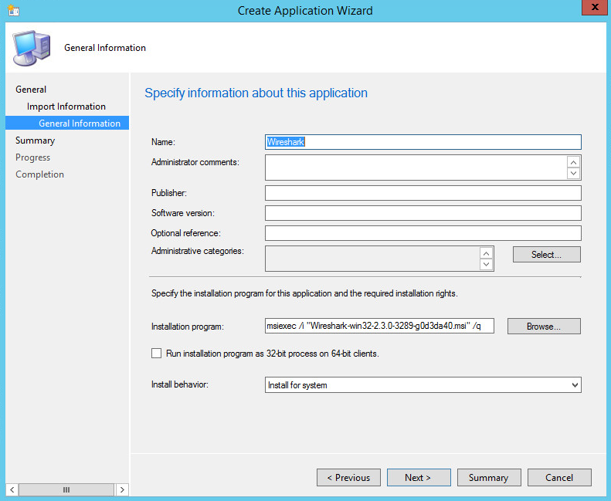This screenshot has height=501, width=611.
Task: Click the Software version input field
Action: [x=423, y=213]
